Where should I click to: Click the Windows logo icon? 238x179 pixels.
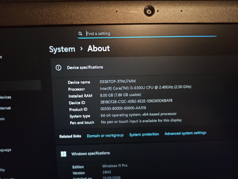63,154
